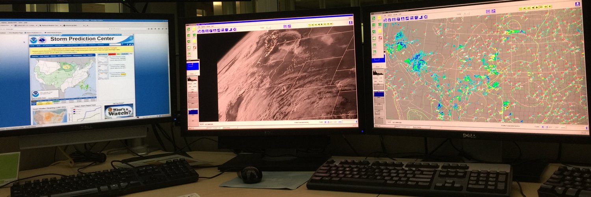Open Today's Storm Report Trend chart
The height and width of the screenshot is (197, 591).
pyautogui.click(x=85, y=114)
